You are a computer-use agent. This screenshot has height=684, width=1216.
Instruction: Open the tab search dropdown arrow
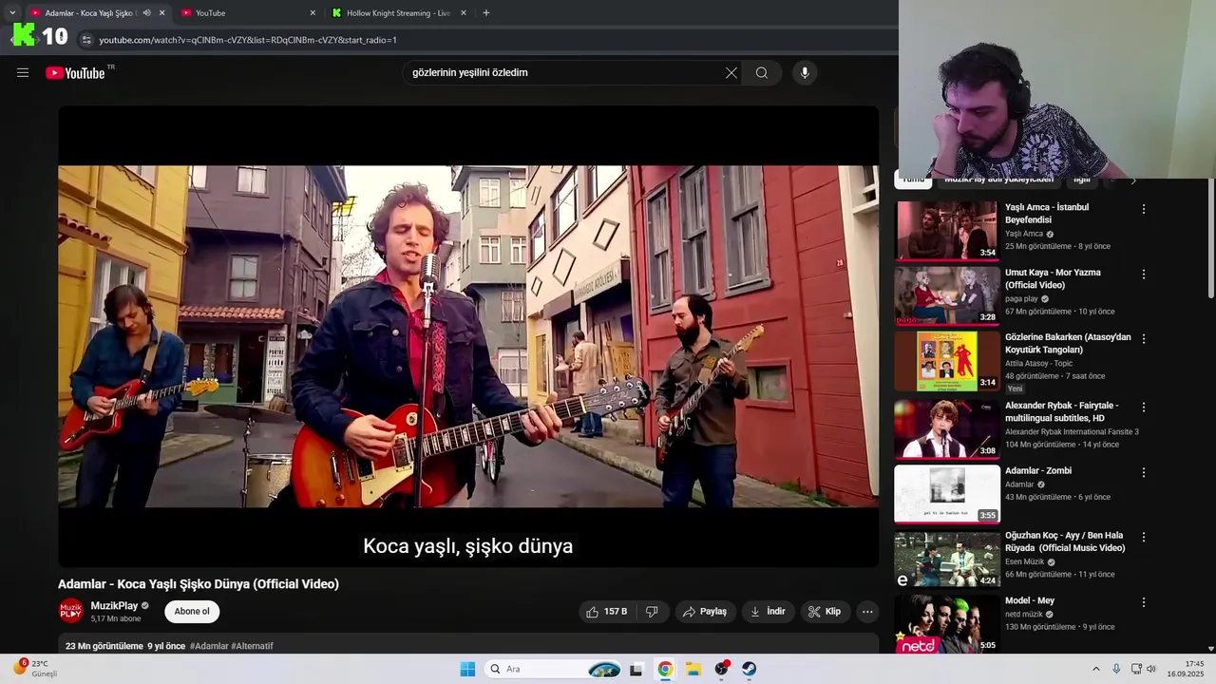[x=11, y=13]
